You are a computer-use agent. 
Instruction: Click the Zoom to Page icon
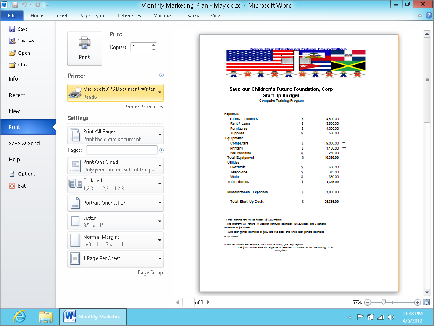(427, 302)
